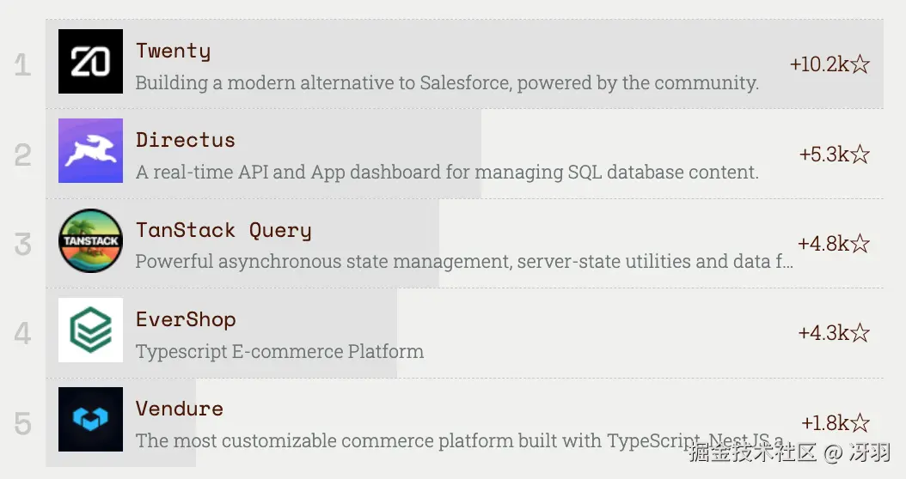906x479 pixels.
Task: Click the Directus SQL database description text
Action: (447, 172)
